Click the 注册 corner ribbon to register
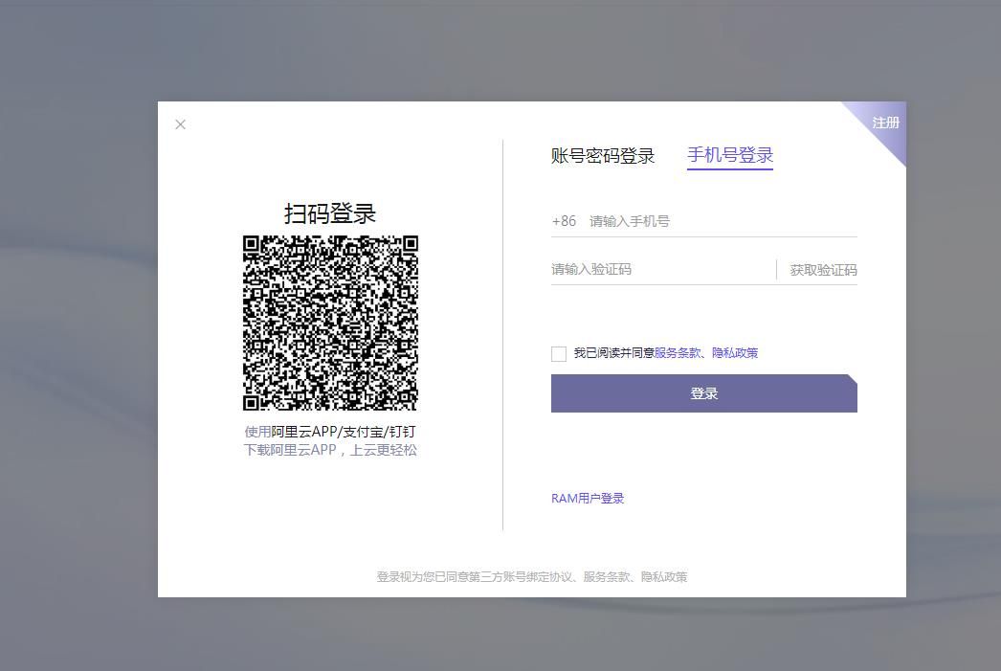The image size is (1001, 671). [x=885, y=123]
